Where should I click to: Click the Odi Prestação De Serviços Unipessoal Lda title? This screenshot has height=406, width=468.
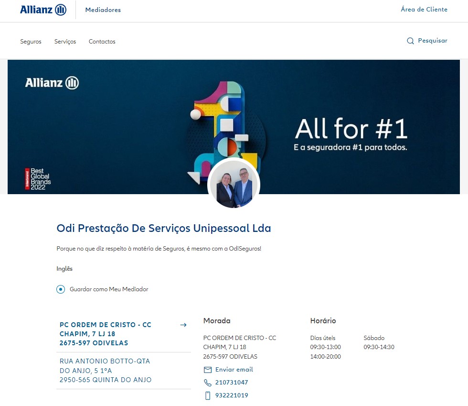coord(164,229)
